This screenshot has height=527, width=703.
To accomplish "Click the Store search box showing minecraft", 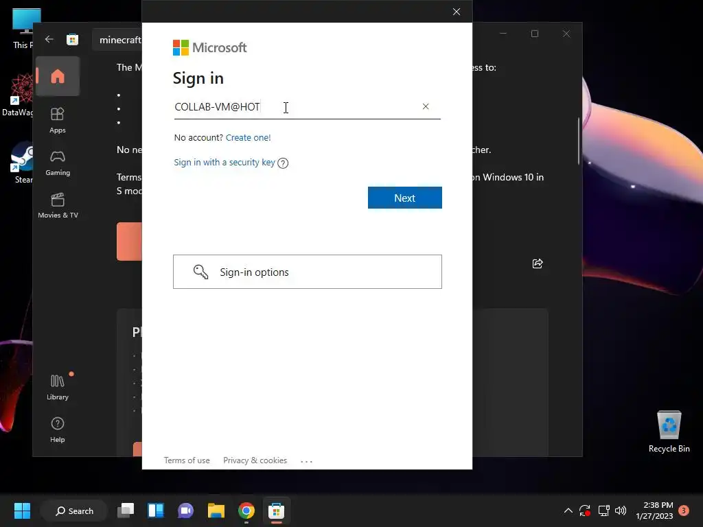I will click(x=117, y=40).
